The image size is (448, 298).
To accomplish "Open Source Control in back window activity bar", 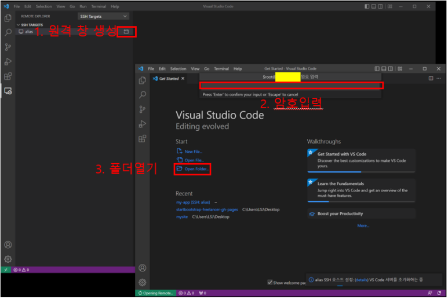I will (8, 47).
